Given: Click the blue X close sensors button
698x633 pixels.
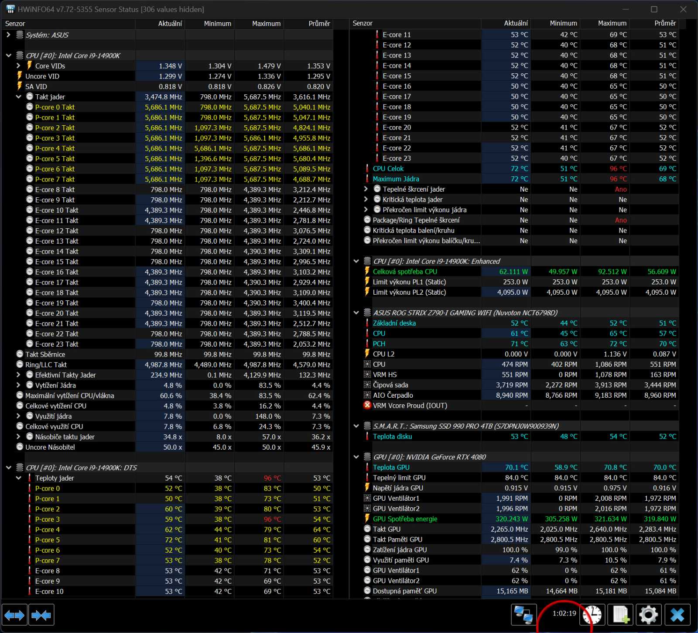Looking at the screenshot, I should coord(677,616).
